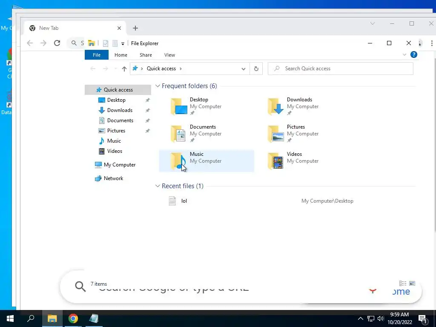Reload the Chrome page

coord(57,43)
